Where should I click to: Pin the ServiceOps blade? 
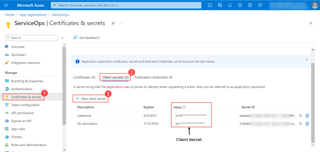pos(113,23)
